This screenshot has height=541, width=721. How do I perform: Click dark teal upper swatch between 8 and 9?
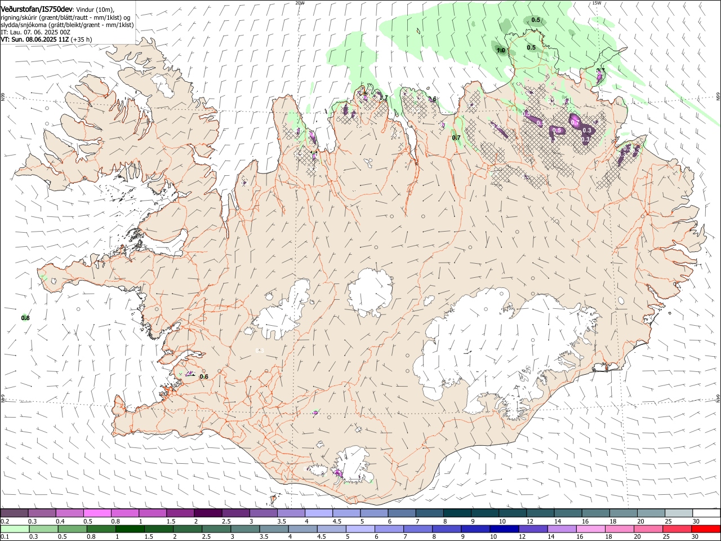pyautogui.click(x=457, y=513)
